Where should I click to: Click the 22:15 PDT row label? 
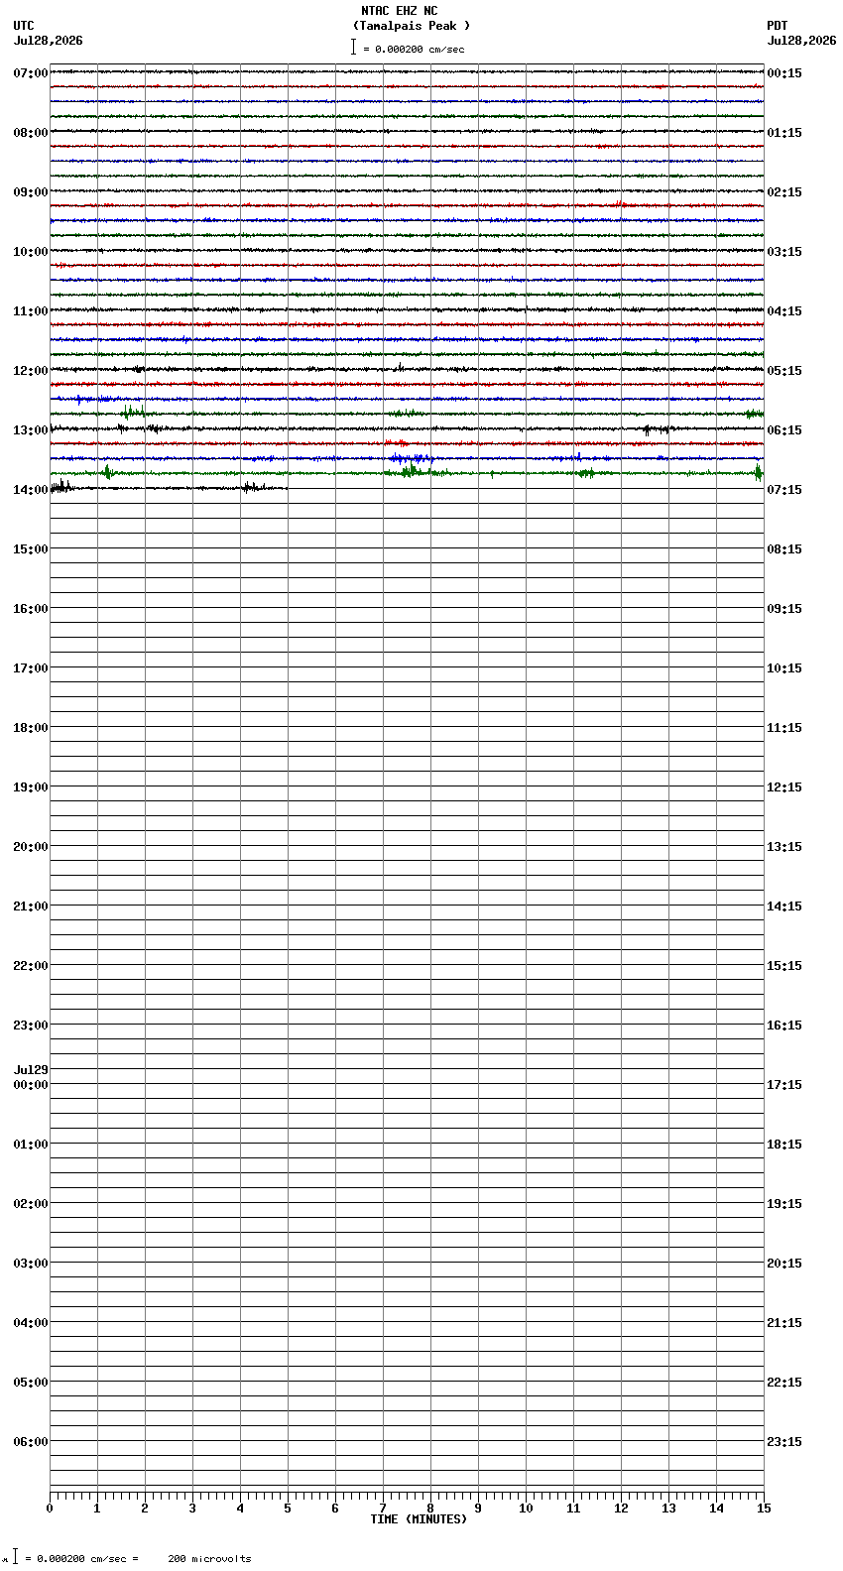pyautogui.click(x=784, y=1383)
